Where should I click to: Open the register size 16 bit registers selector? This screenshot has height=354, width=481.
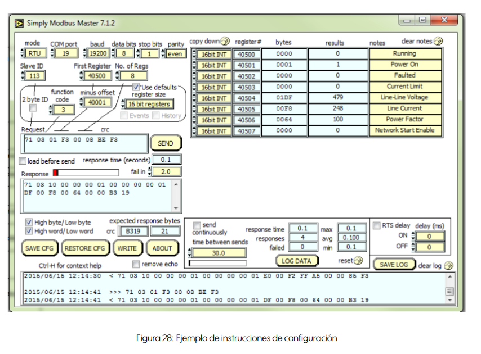click(149, 104)
